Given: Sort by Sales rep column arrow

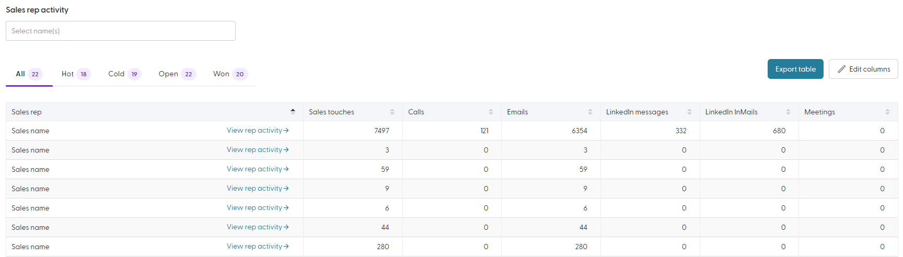Looking at the screenshot, I should pos(293,112).
